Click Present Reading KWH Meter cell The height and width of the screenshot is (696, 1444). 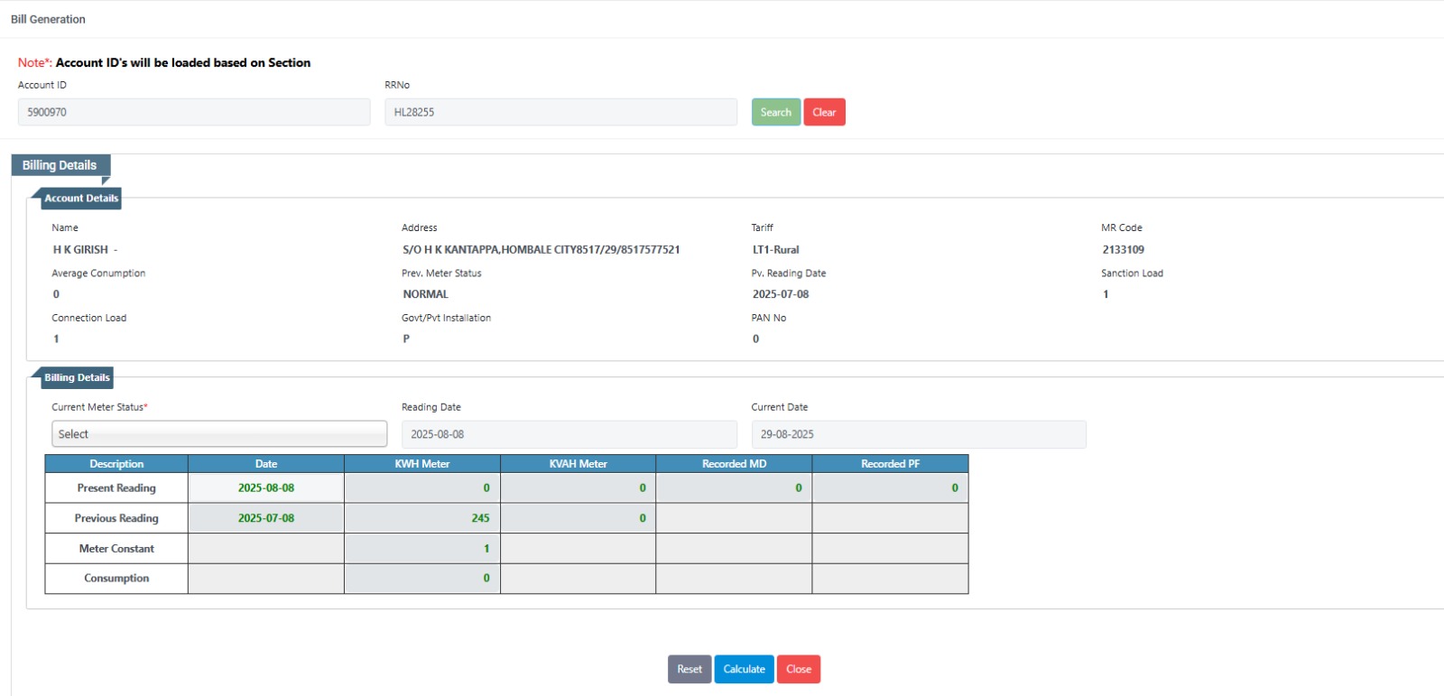422,488
